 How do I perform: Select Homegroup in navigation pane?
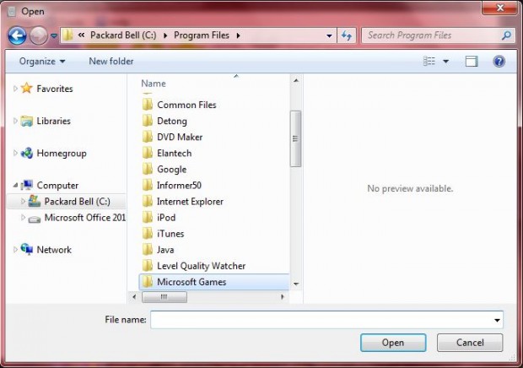pyautogui.click(x=62, y=153)
